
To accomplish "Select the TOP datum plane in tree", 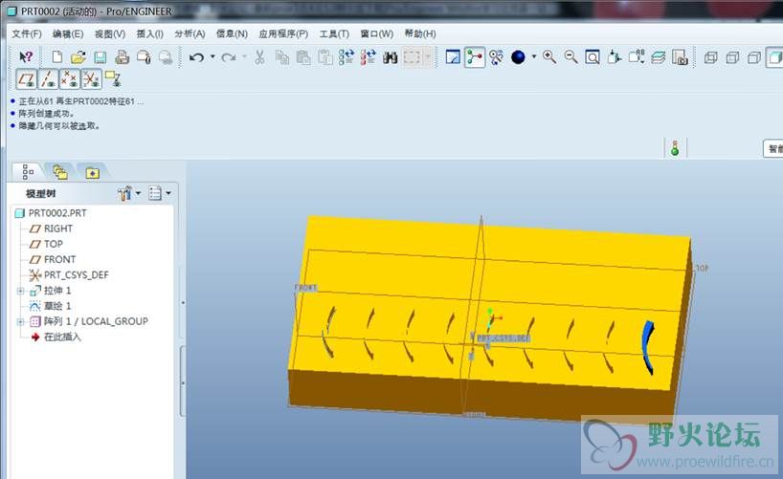I will click(x=47, y=244).
